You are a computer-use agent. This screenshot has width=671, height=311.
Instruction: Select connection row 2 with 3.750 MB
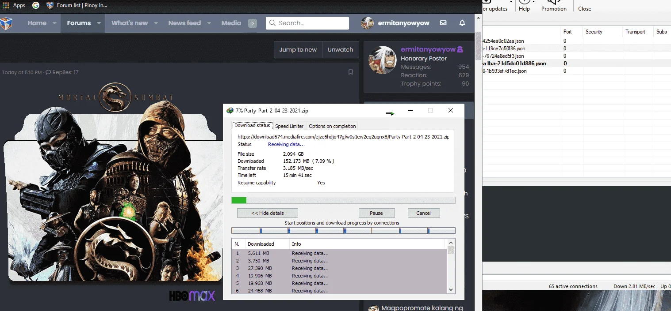tap(340, 261)
